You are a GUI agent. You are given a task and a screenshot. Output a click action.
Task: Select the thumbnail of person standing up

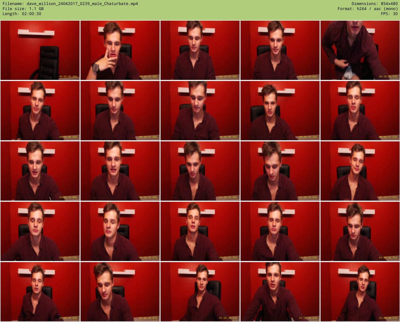click(360, 50)
